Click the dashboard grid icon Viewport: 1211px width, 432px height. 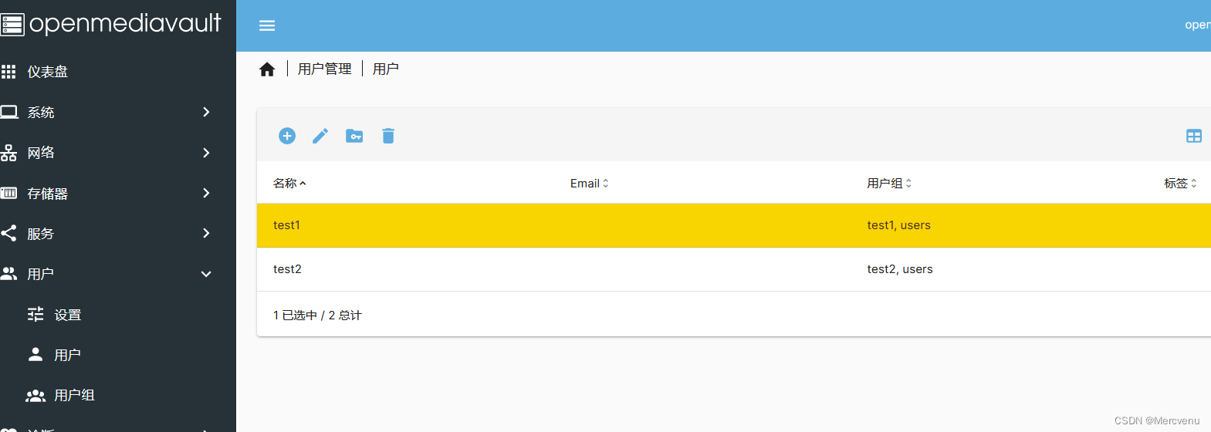pyautogui.click(x=8, y=72)
